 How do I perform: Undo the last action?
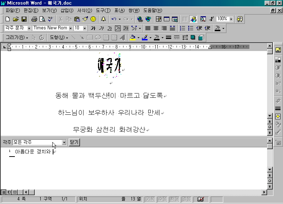point(114,19)
